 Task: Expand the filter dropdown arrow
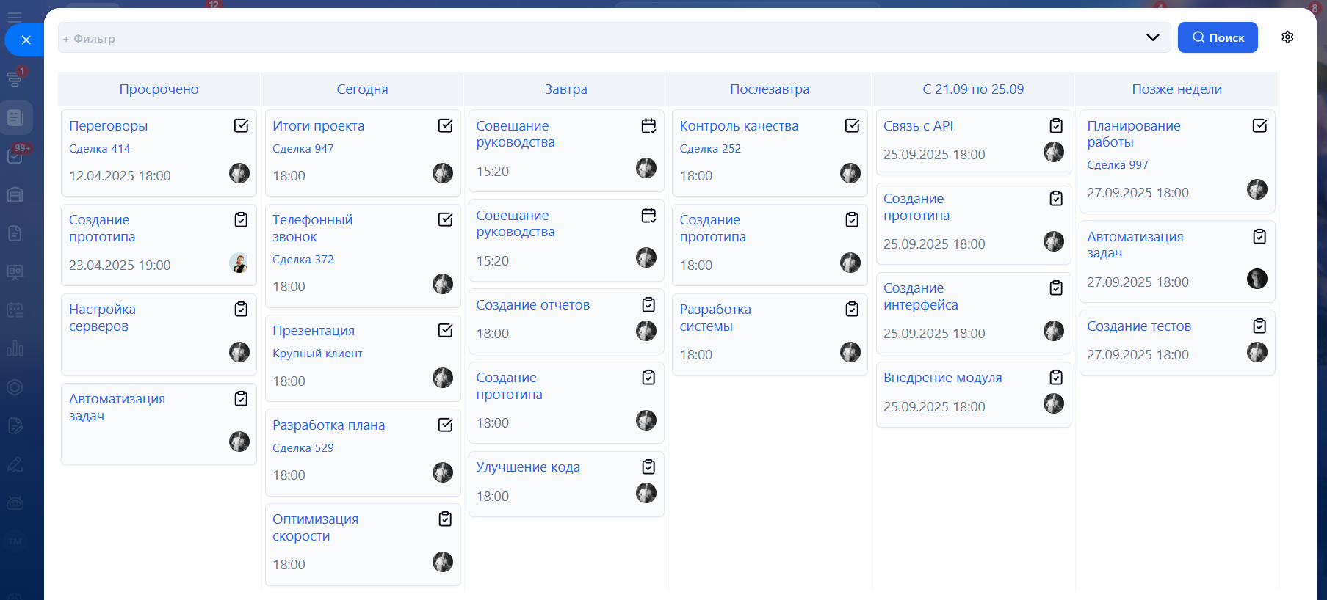[1152, 37]
